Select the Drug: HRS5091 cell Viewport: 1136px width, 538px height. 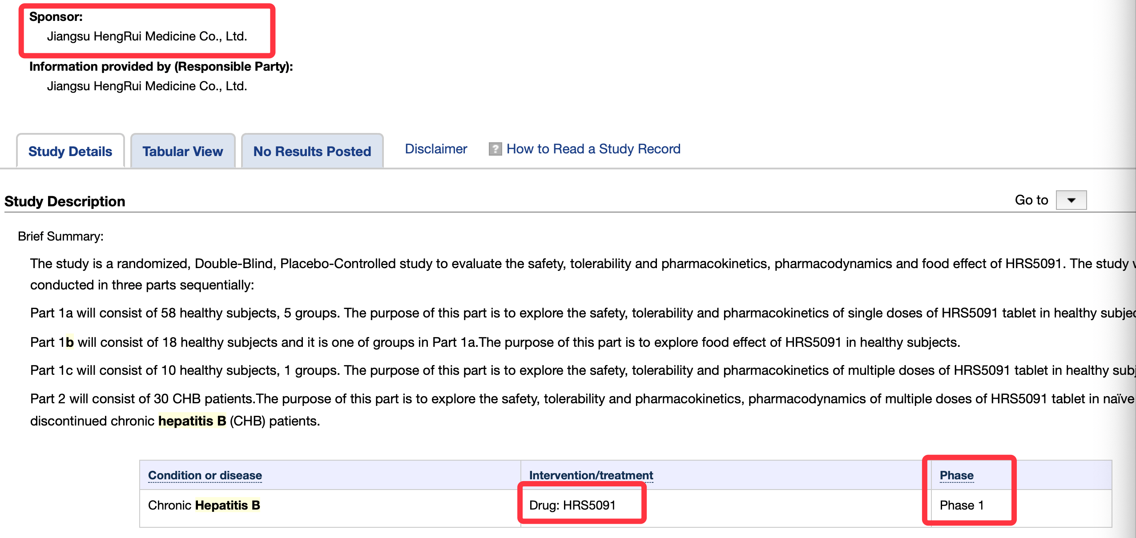point(572,505)
